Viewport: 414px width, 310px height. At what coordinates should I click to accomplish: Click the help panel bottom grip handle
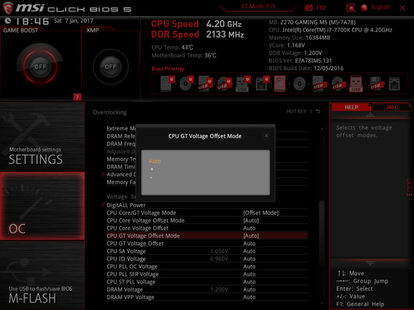pos(370,263)
